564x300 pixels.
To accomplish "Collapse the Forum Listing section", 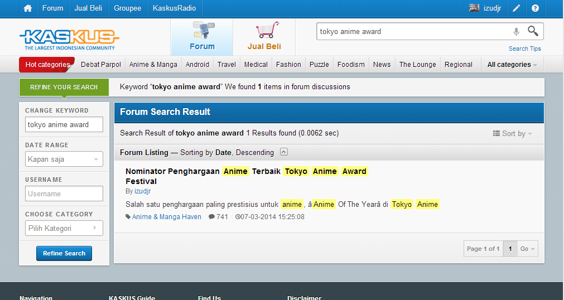I will [x=284, y=152].
